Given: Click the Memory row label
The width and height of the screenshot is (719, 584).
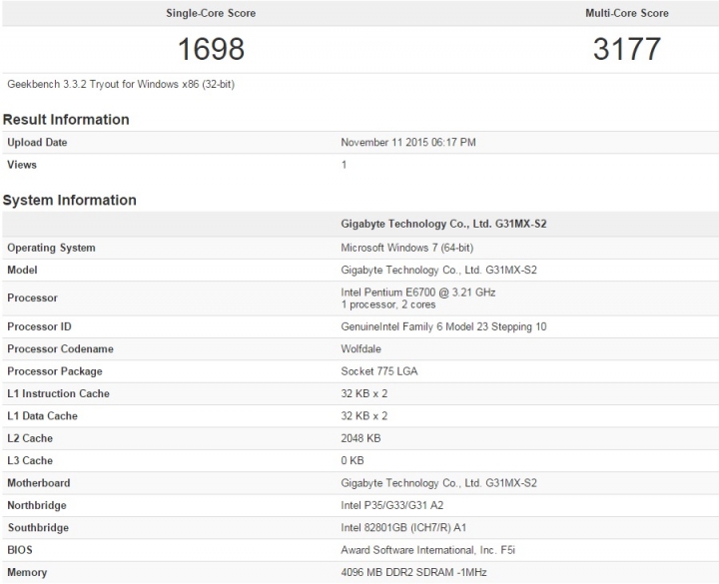Looking at the screenshot, I should pyautogui.click(x=27, y=573).
